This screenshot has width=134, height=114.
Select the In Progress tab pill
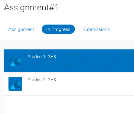click(58, 29)
